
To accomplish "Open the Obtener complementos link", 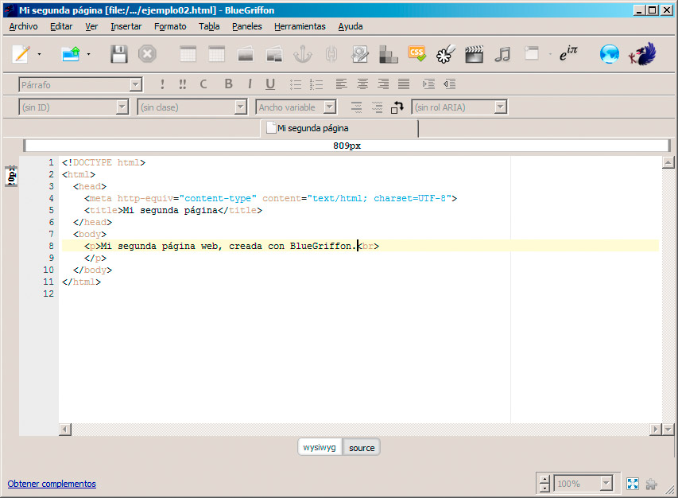I will pyautogui.click(x=52, y=484).
